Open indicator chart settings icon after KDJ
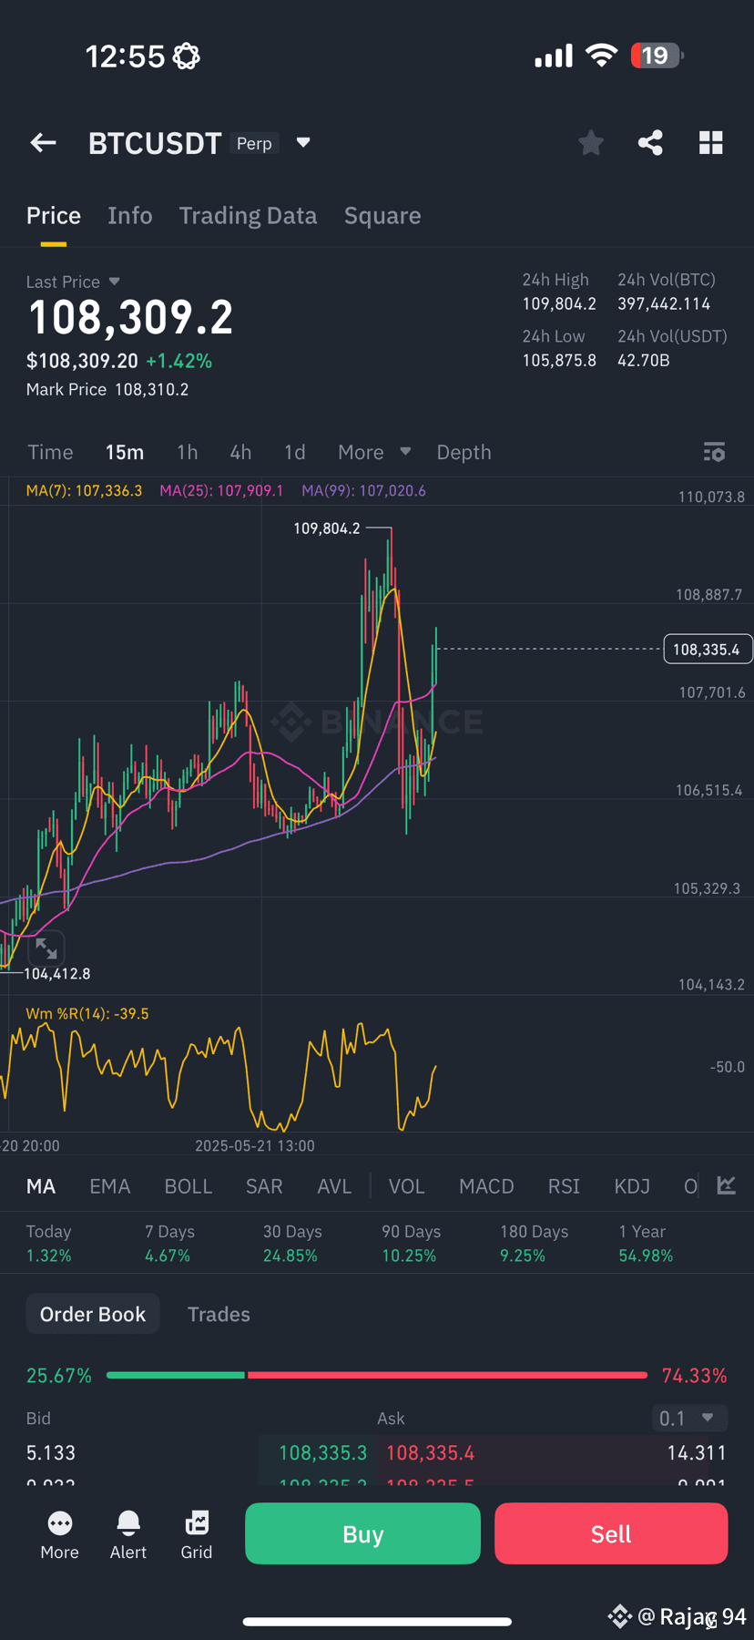 point(726,1185)
